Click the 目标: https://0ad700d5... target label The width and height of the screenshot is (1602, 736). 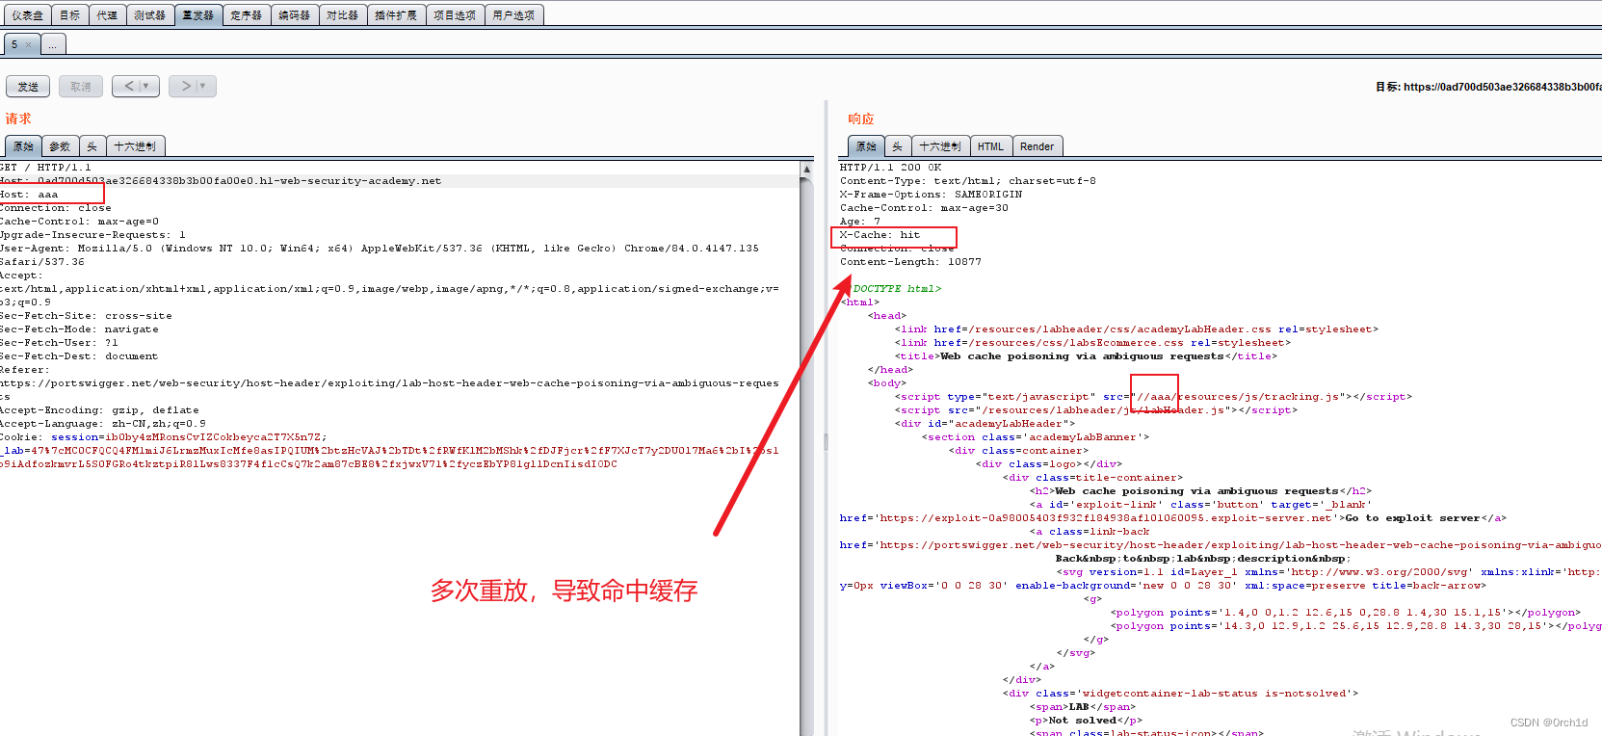point(1488,87)
